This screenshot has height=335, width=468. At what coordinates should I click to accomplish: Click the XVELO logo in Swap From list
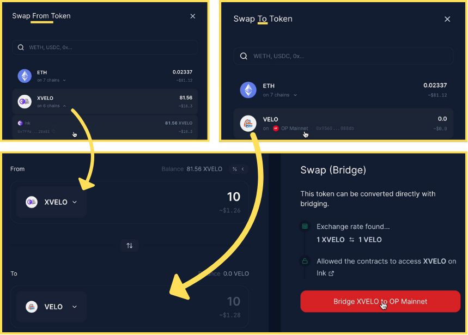(x=25, y=101)
